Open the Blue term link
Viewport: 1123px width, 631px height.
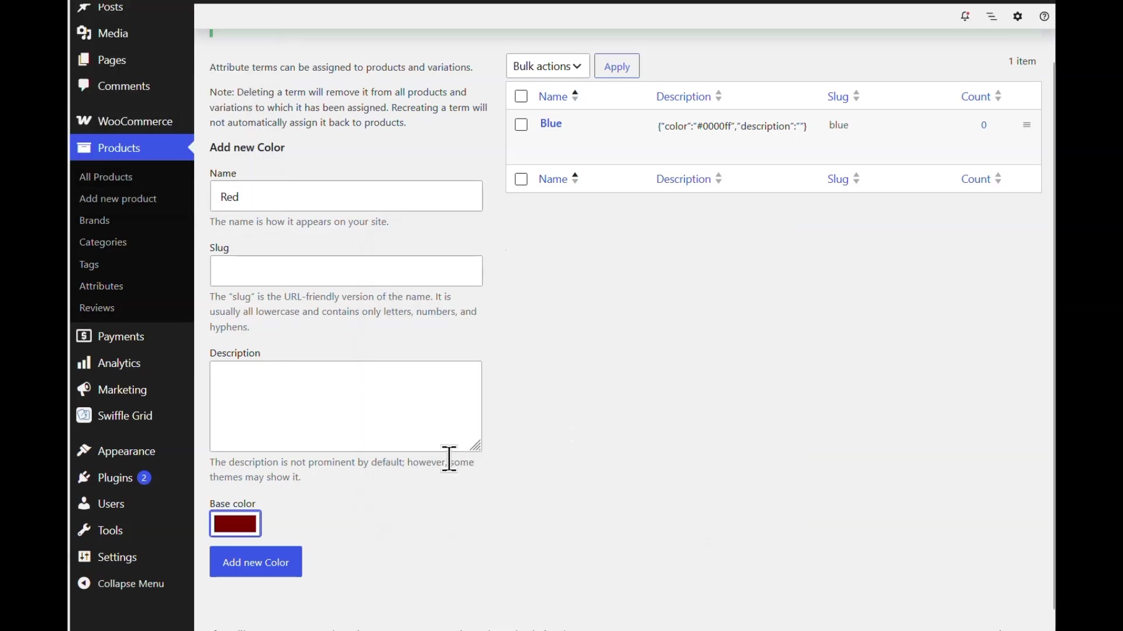point(551,123)
